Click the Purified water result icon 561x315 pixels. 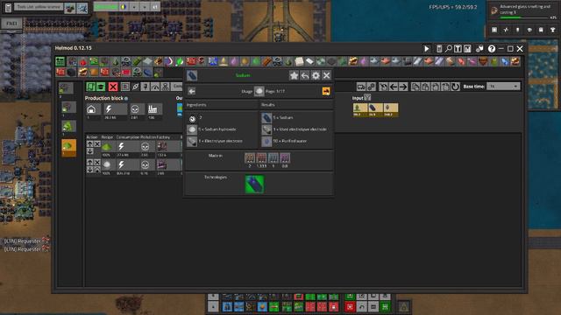pos(266,141)
